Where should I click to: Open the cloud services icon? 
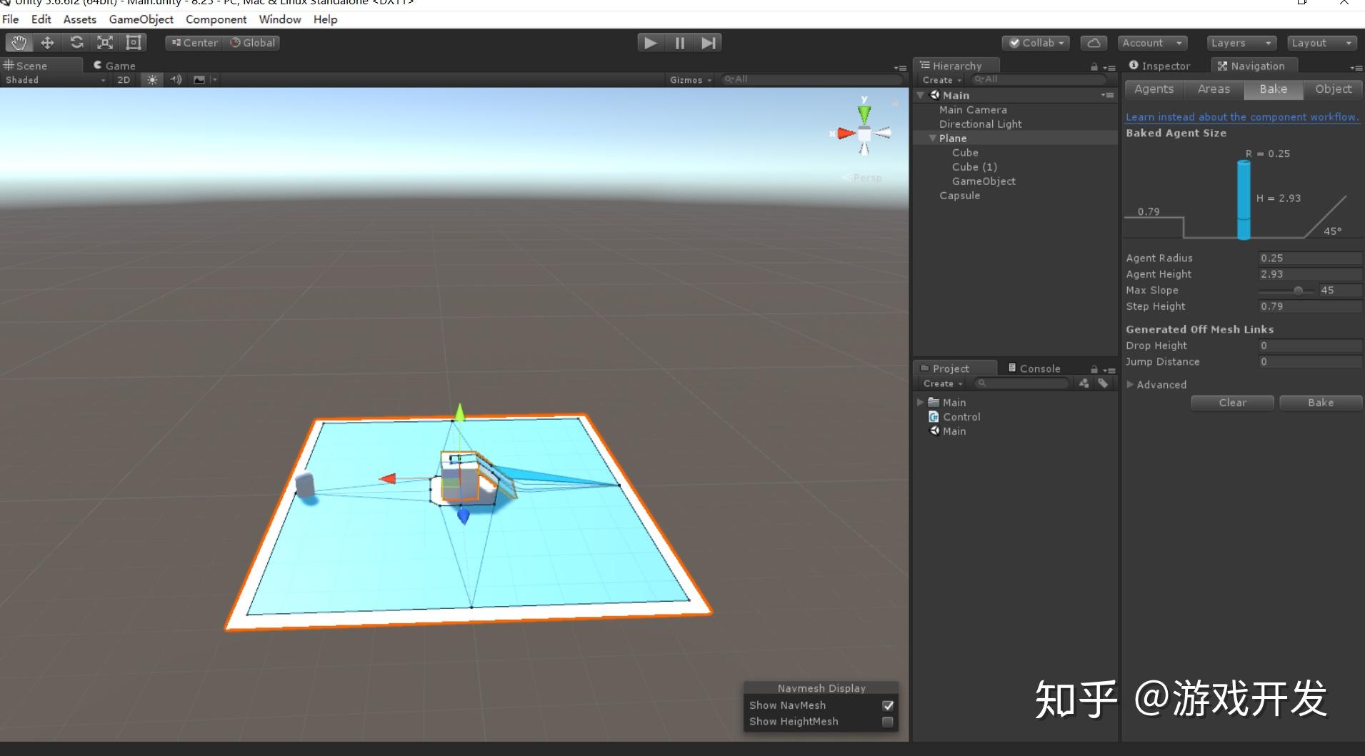point(1094,43)
